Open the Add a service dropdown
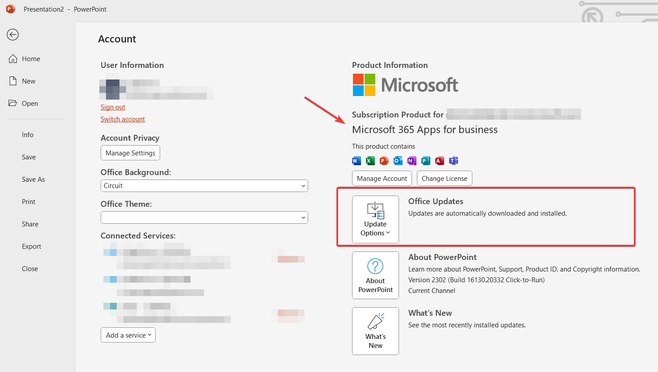Viewport: 658px width, 372px height. coord(128,334)
